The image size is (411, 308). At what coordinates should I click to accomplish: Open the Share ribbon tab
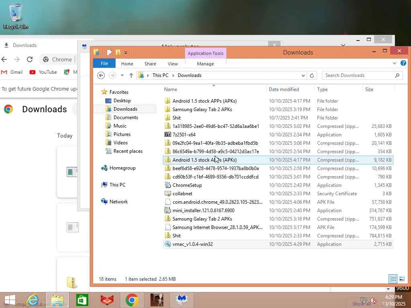coord(150,64)
